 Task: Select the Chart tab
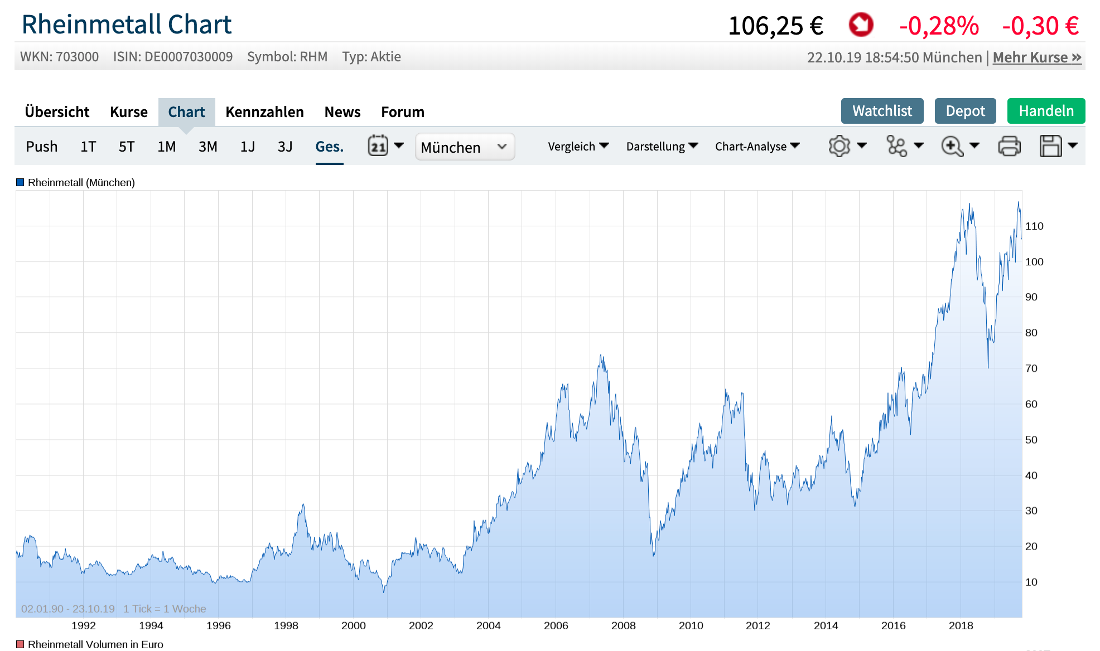point(186,112)
